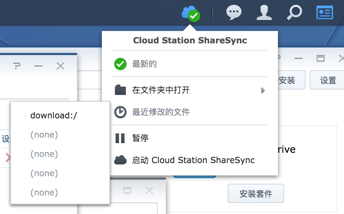Expand the 在文件夹中打开 submenu arrow
Screen dimensions: 344x214
[x=263, y=90]
